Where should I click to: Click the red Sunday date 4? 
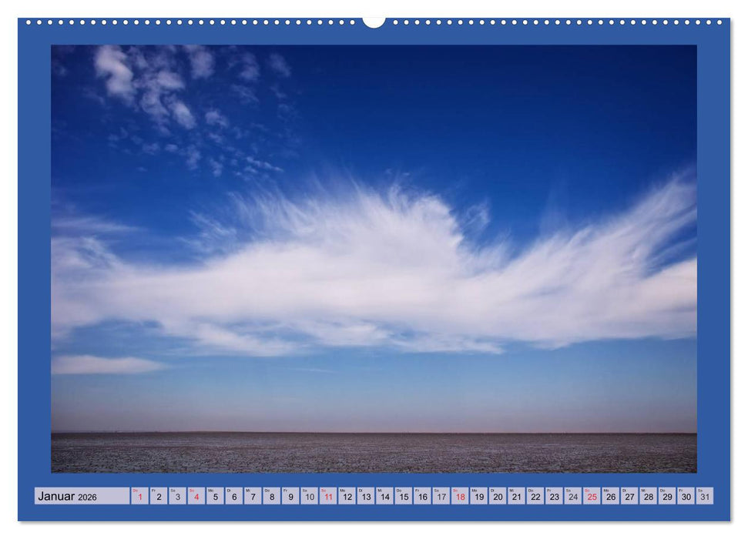[x=196, y=497]
